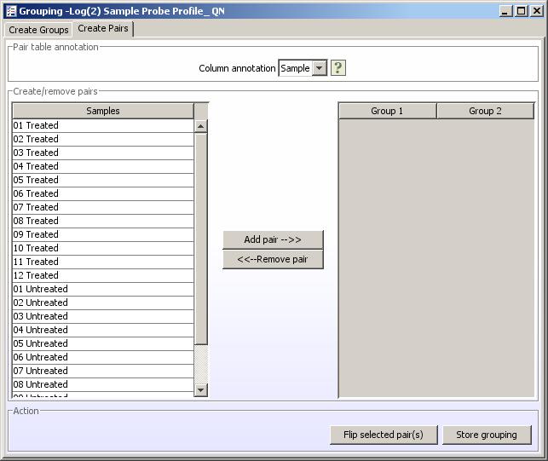Select the 05 Treated sample row
Viewport: 548px width, 461px height.
(103, 180)
